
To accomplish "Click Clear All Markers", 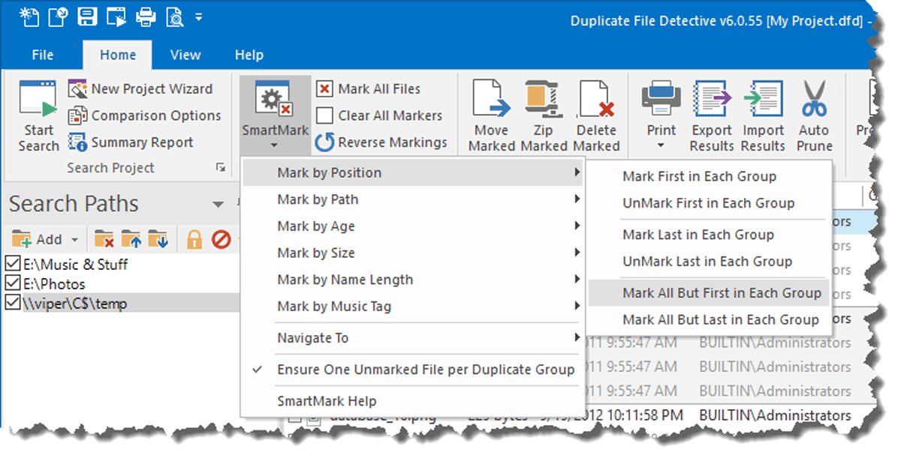I will click(x=379, y=115).
